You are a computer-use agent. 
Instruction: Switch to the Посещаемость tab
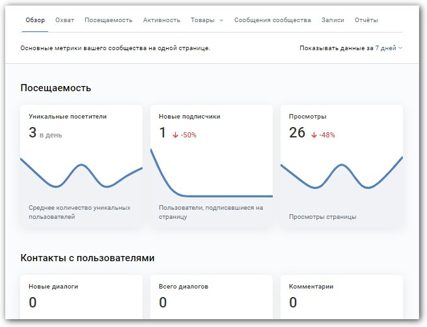108,20
